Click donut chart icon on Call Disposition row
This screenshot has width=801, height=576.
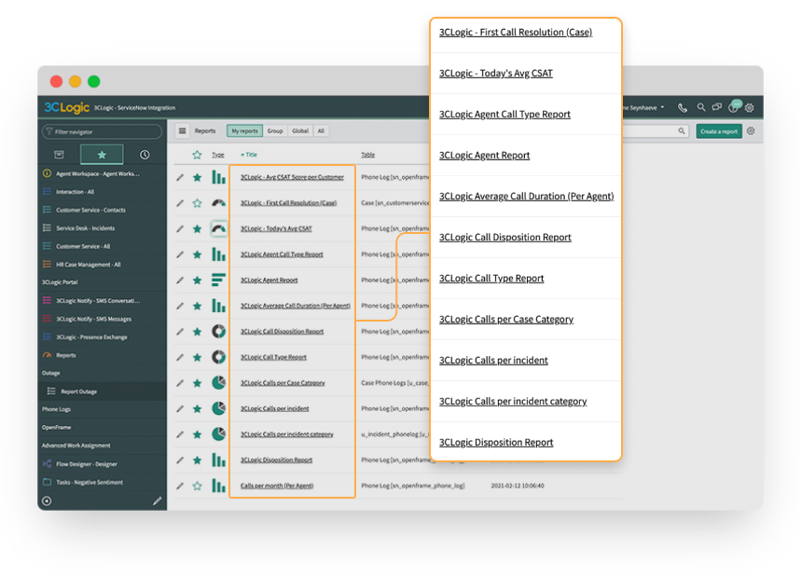(x=218, y=332)
